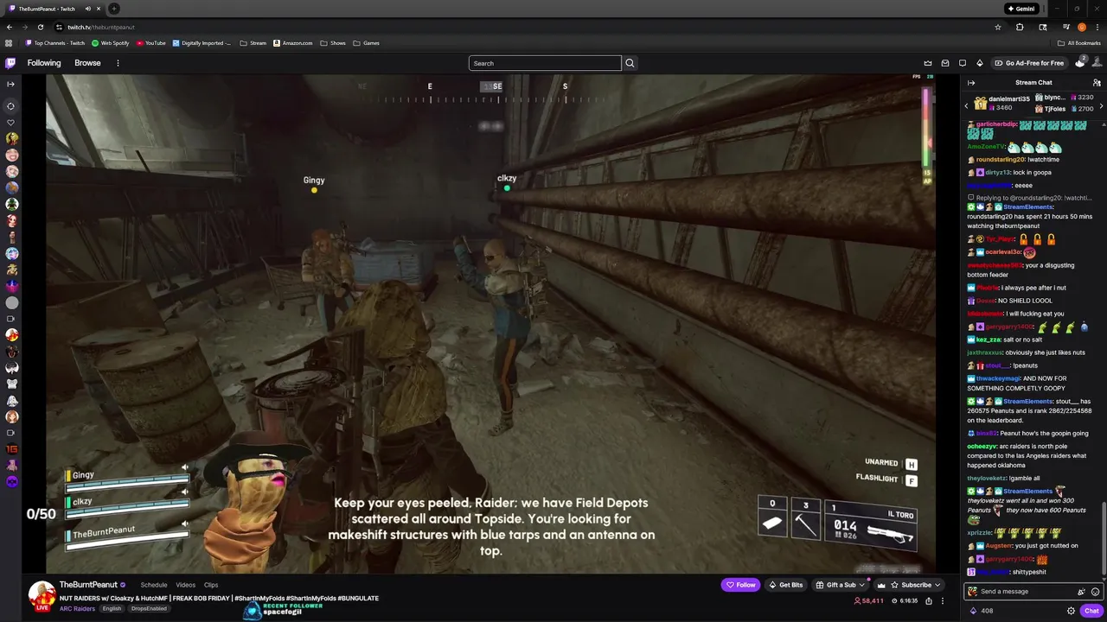Open stream more-options three dots
This screenshot has height=622, width=1107.
[943, 601]
